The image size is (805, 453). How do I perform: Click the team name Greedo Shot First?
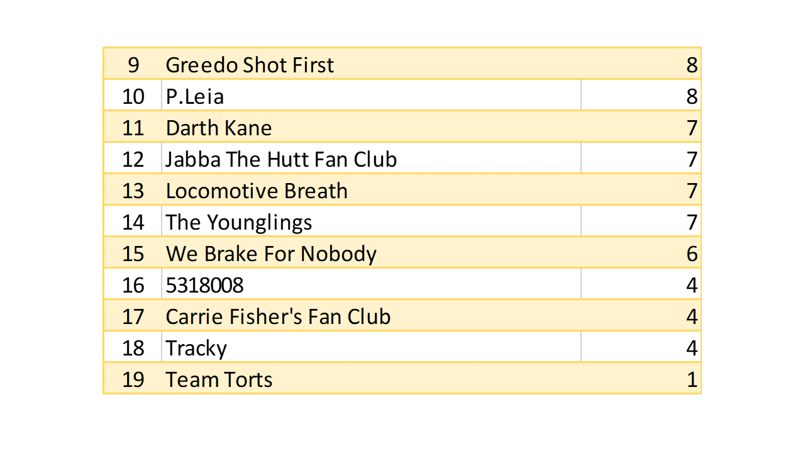coord(250,65)
